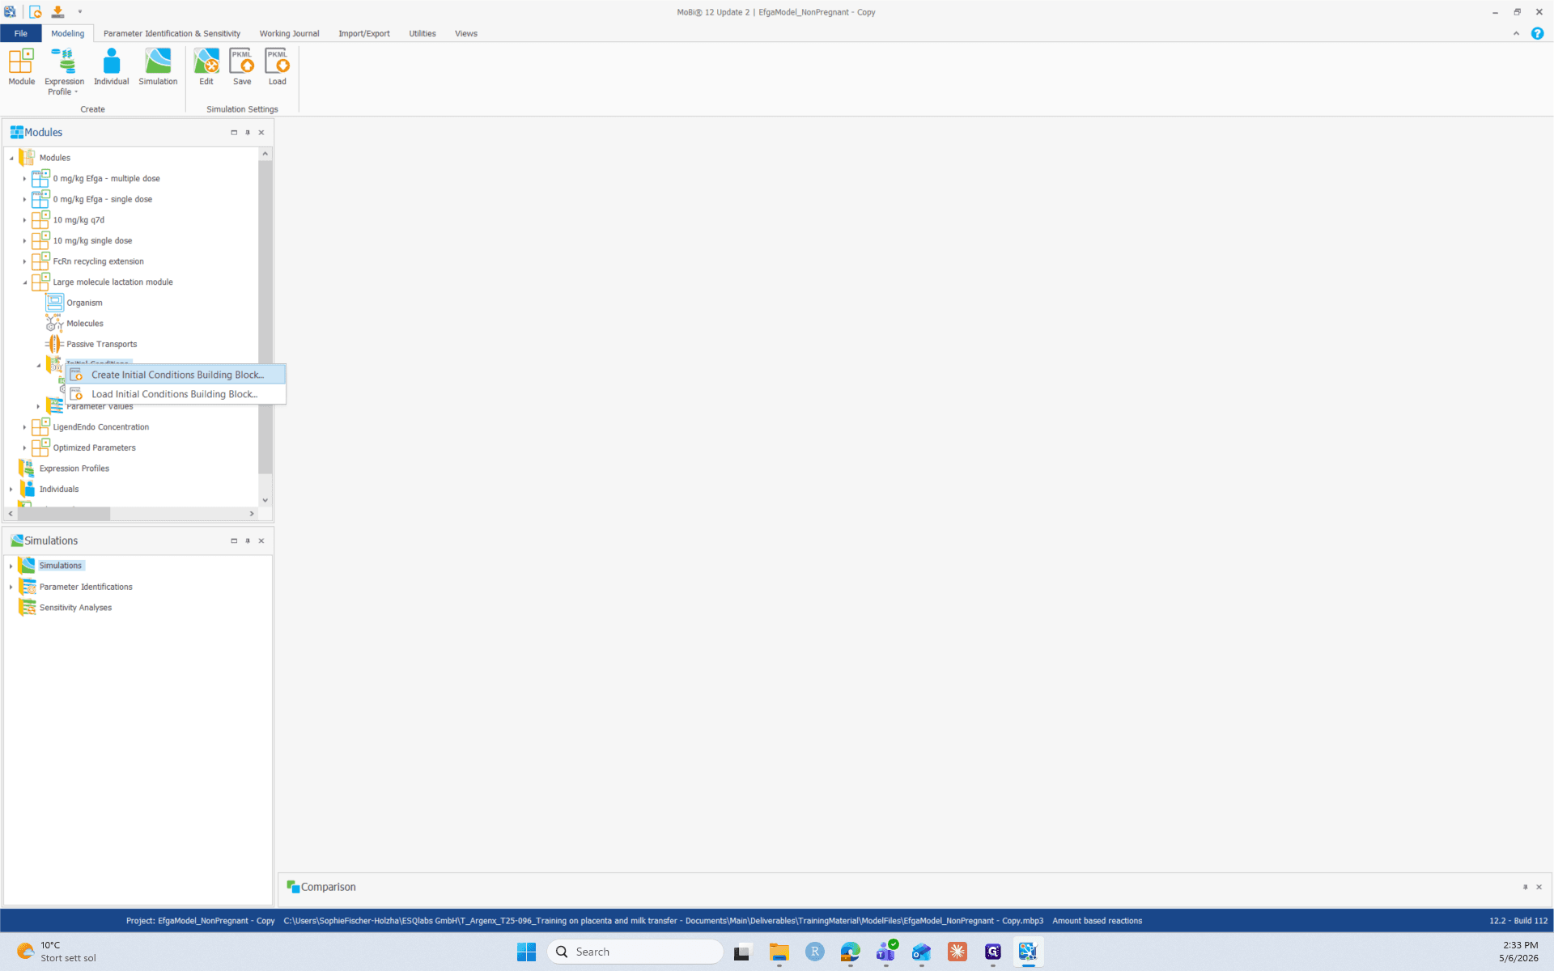
Task: Click the Modules tree vertical scrollbar down arrow
Action: pyautogui.click(x=265, y=500)
